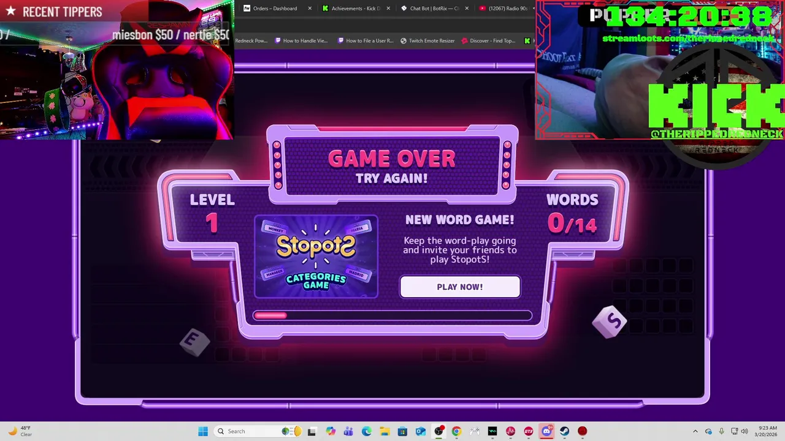Open OBS Studio from the taskbar
Viewport: 785px width, 441px height.
pyautogui.click(x=438, y=431)
